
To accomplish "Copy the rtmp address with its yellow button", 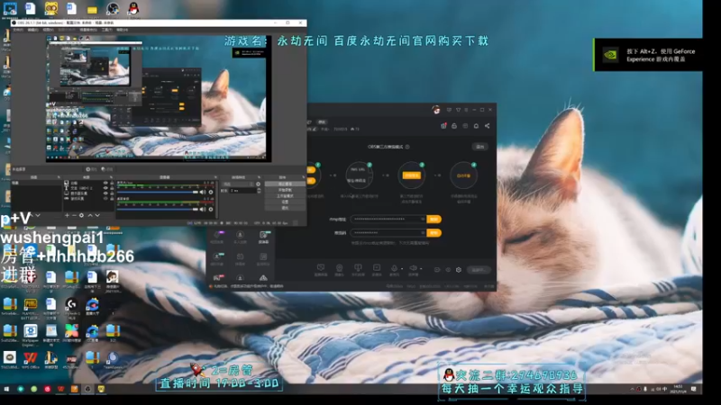I will (434, 219).
